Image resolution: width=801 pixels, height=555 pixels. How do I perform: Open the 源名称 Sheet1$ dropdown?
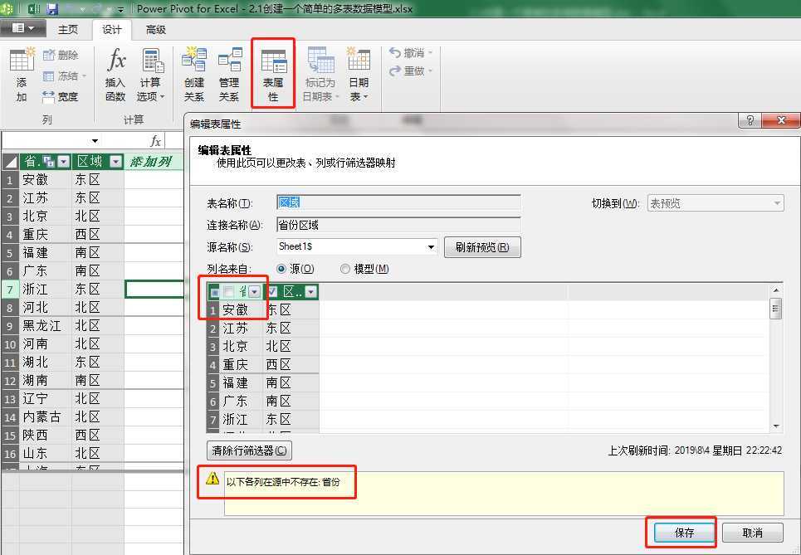tap(431, 247)
